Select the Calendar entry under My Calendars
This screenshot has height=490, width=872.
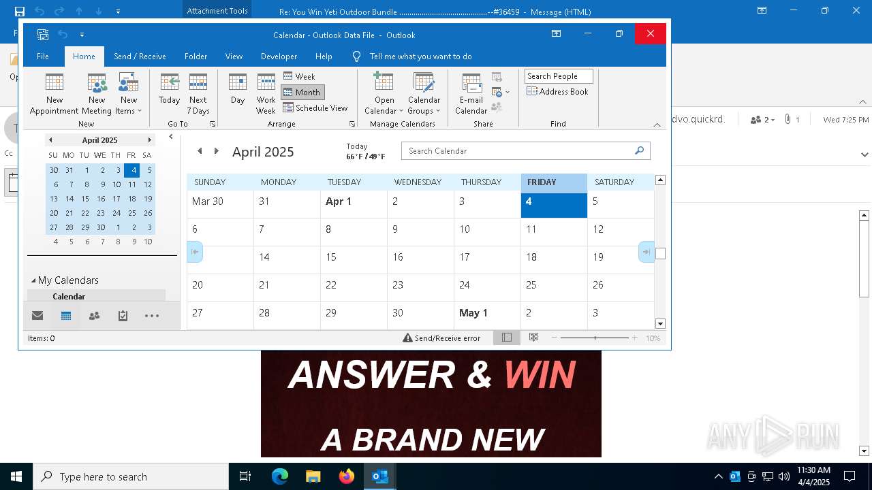[96, 296]
